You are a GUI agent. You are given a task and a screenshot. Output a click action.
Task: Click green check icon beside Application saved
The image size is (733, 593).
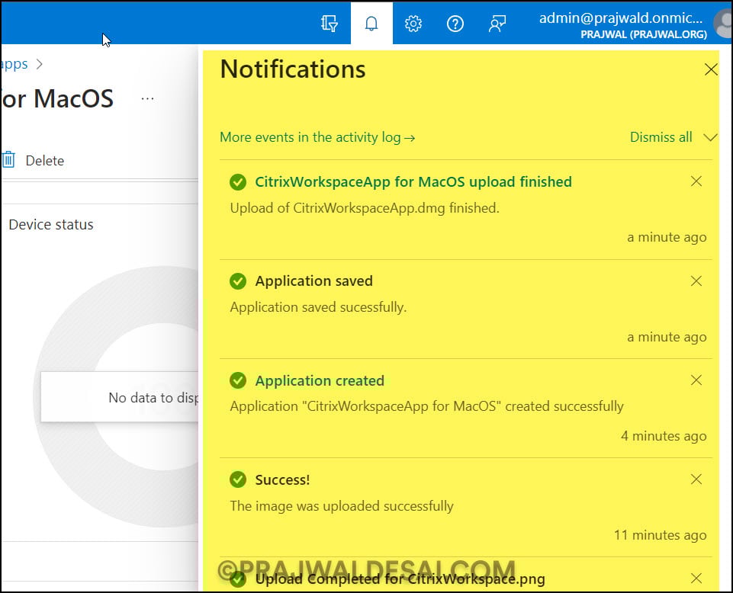[x=238, y=281]
